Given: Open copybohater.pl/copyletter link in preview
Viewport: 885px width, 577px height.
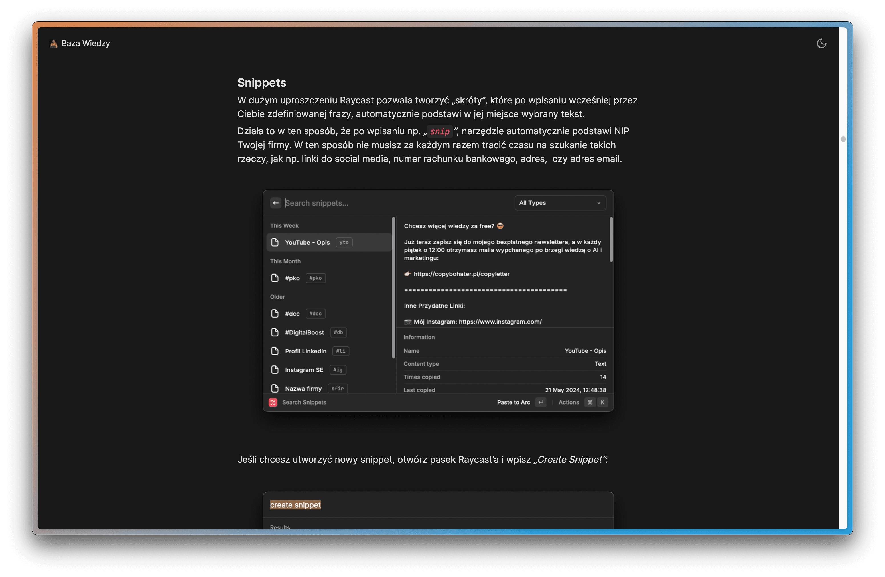Looking at the screenshot, I should pos(462,274).
